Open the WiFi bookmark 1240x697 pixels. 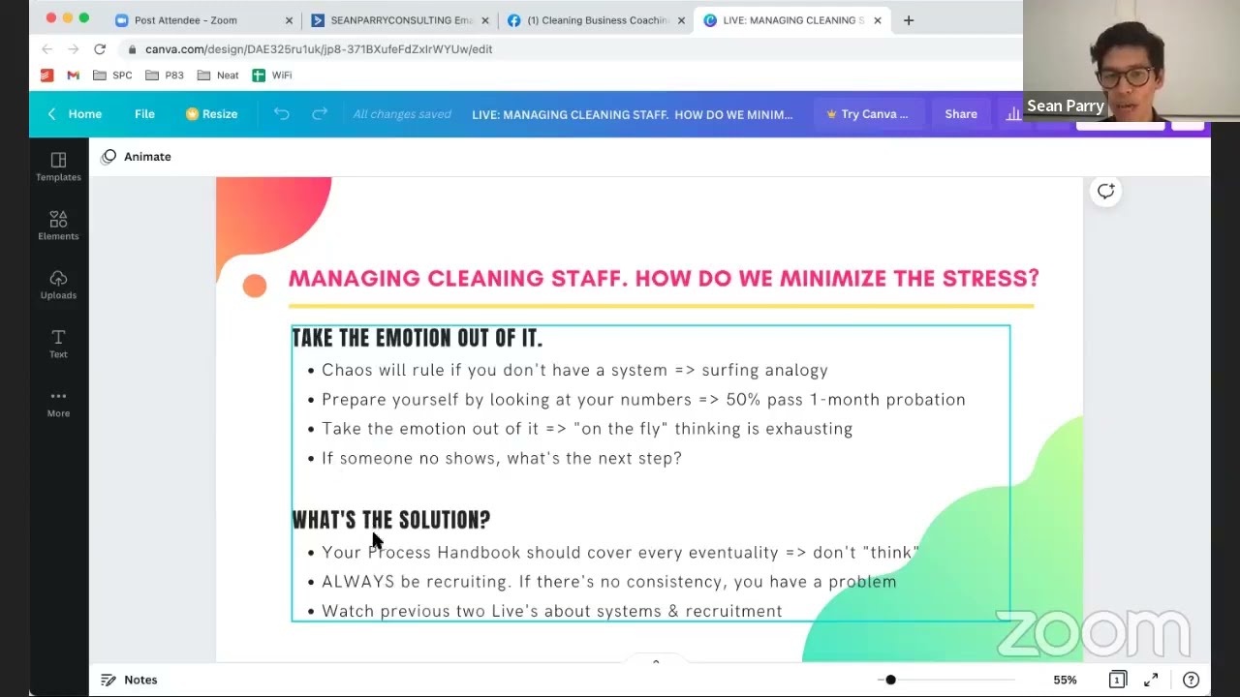(272, 75)
